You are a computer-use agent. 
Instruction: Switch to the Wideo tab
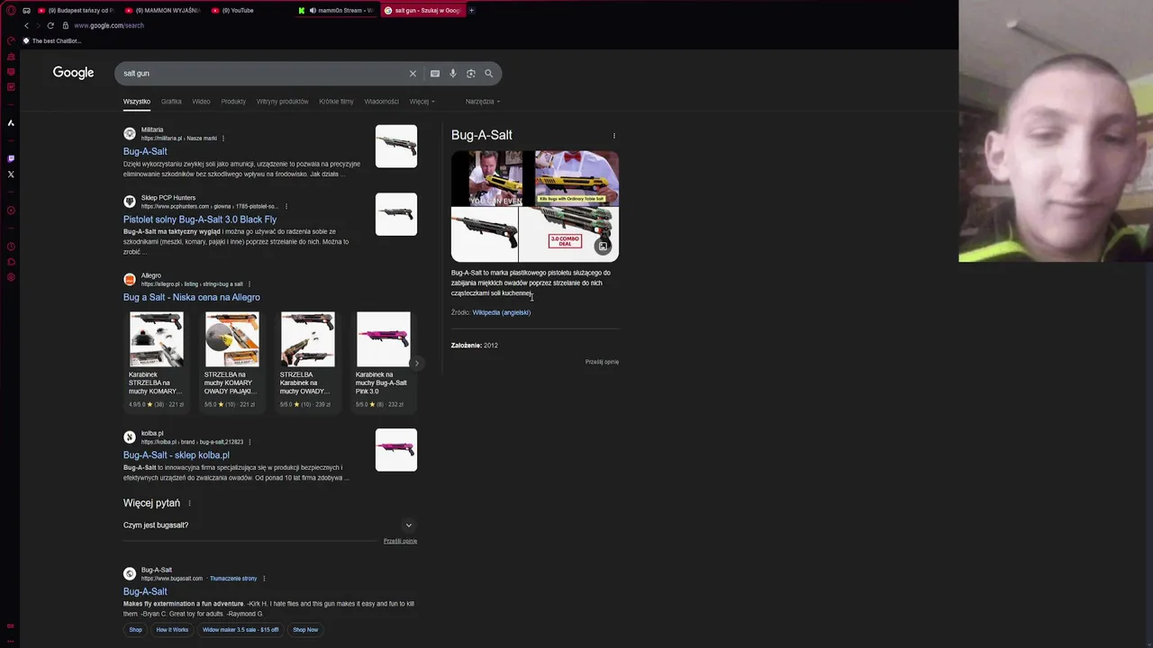[201, 102]
